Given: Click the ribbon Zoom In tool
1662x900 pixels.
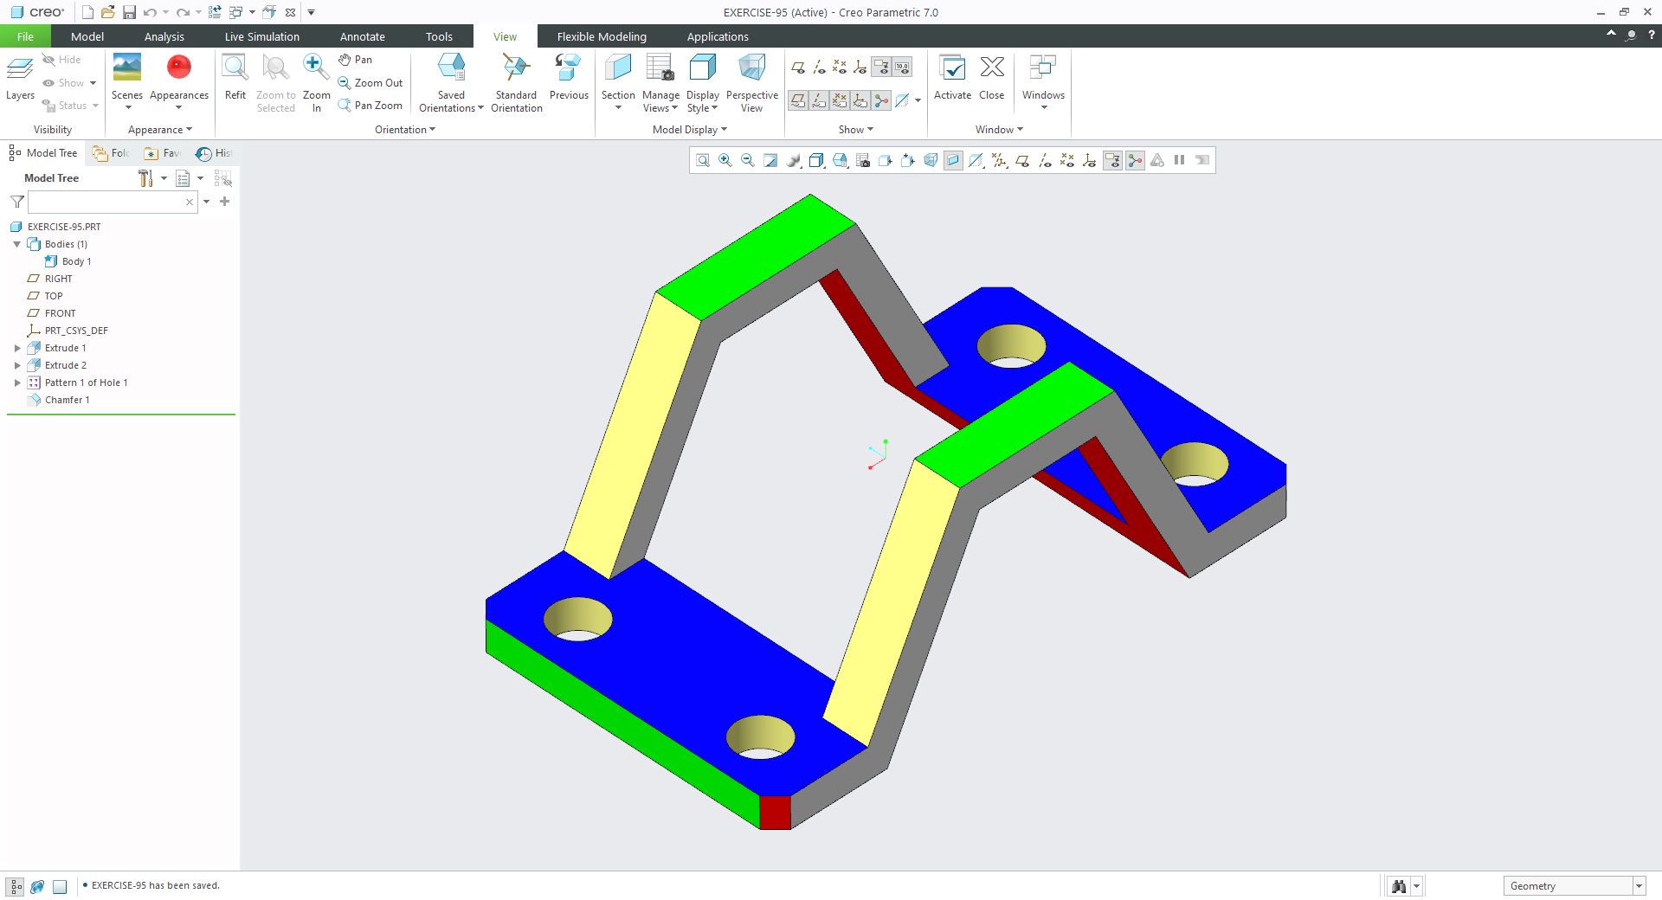Looking at the screenshot, I should click(316, 83).
